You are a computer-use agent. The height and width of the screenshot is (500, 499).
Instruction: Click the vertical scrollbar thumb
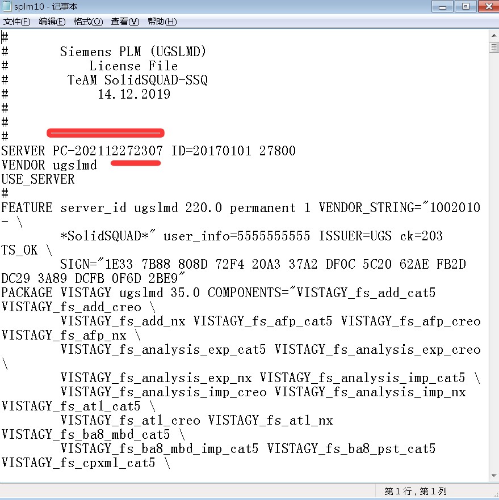pos(493,47)
